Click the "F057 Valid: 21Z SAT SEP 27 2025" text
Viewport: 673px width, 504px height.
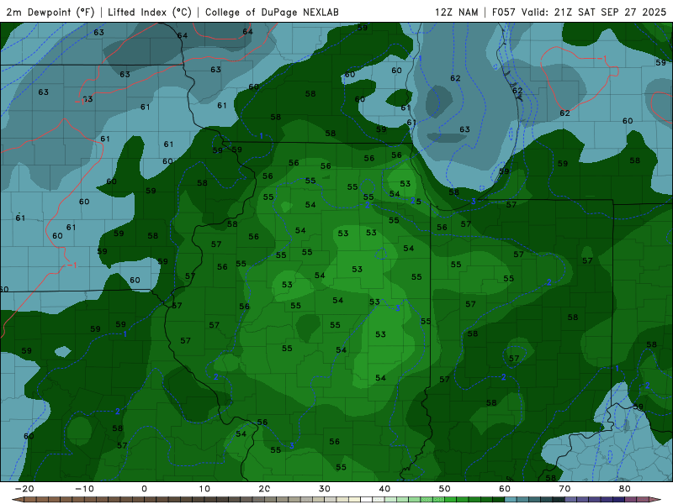coord(579,12)
